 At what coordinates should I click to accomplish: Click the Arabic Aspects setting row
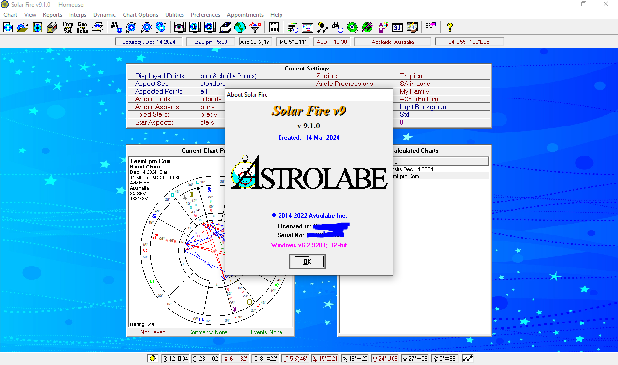point(177,107)
